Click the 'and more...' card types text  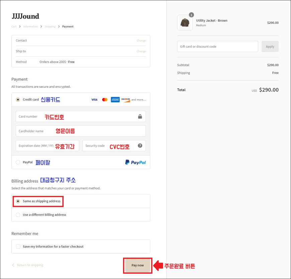coord(138,99)
